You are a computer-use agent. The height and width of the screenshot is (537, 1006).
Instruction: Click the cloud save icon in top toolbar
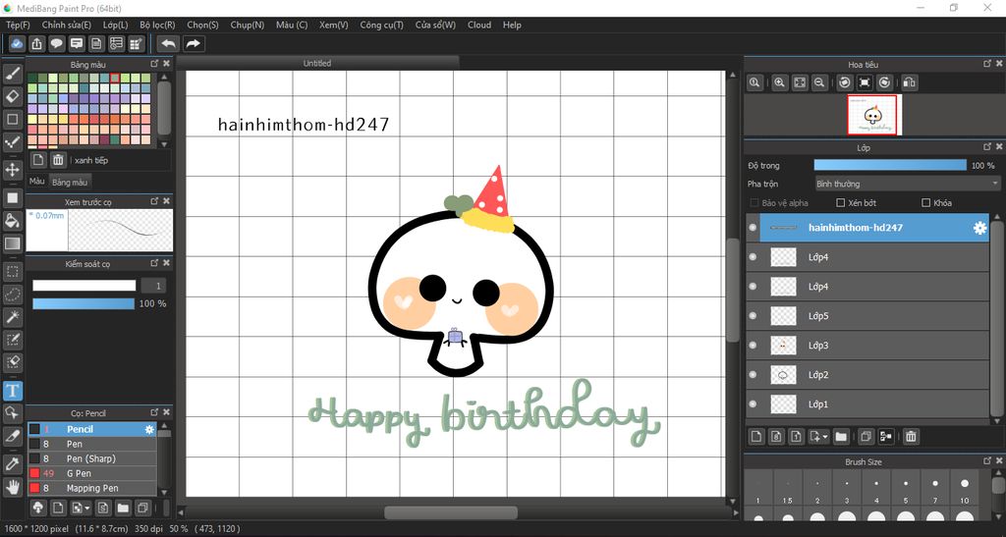click(x=17, y=43)
